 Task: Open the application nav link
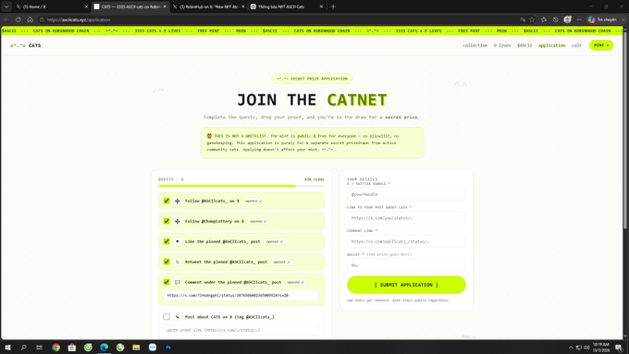tap(552, 45)
